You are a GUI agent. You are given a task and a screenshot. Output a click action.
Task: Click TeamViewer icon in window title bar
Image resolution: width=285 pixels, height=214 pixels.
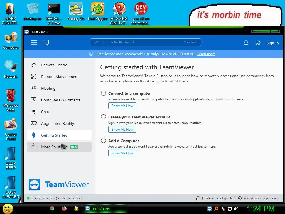[27, 32]
